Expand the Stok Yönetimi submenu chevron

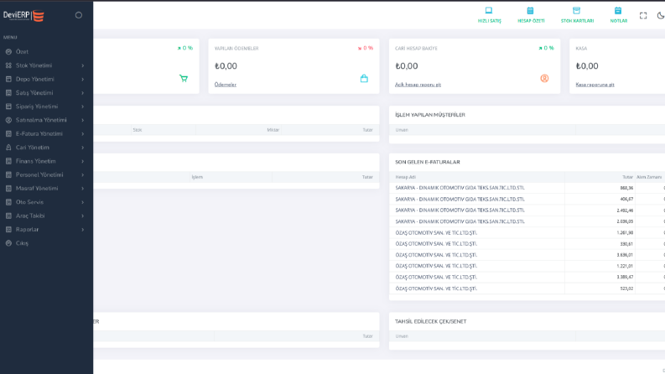pos(83,65)
